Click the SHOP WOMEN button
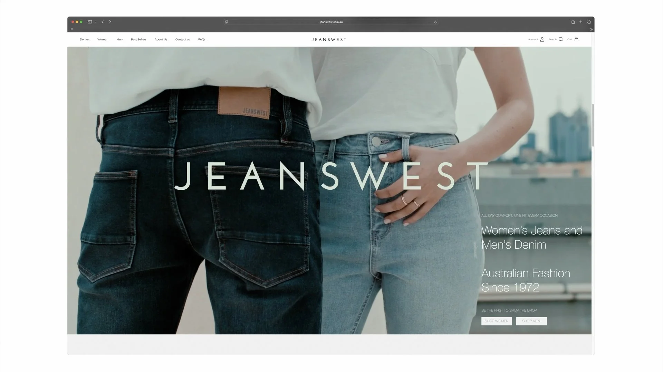 click(x=497, y=321)
